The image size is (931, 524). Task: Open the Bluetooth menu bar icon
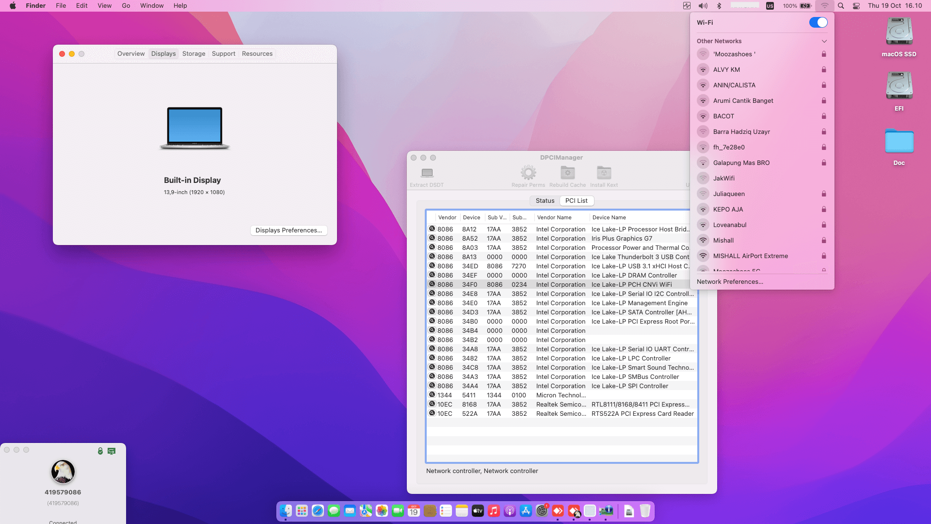click(x=720, y=6)
